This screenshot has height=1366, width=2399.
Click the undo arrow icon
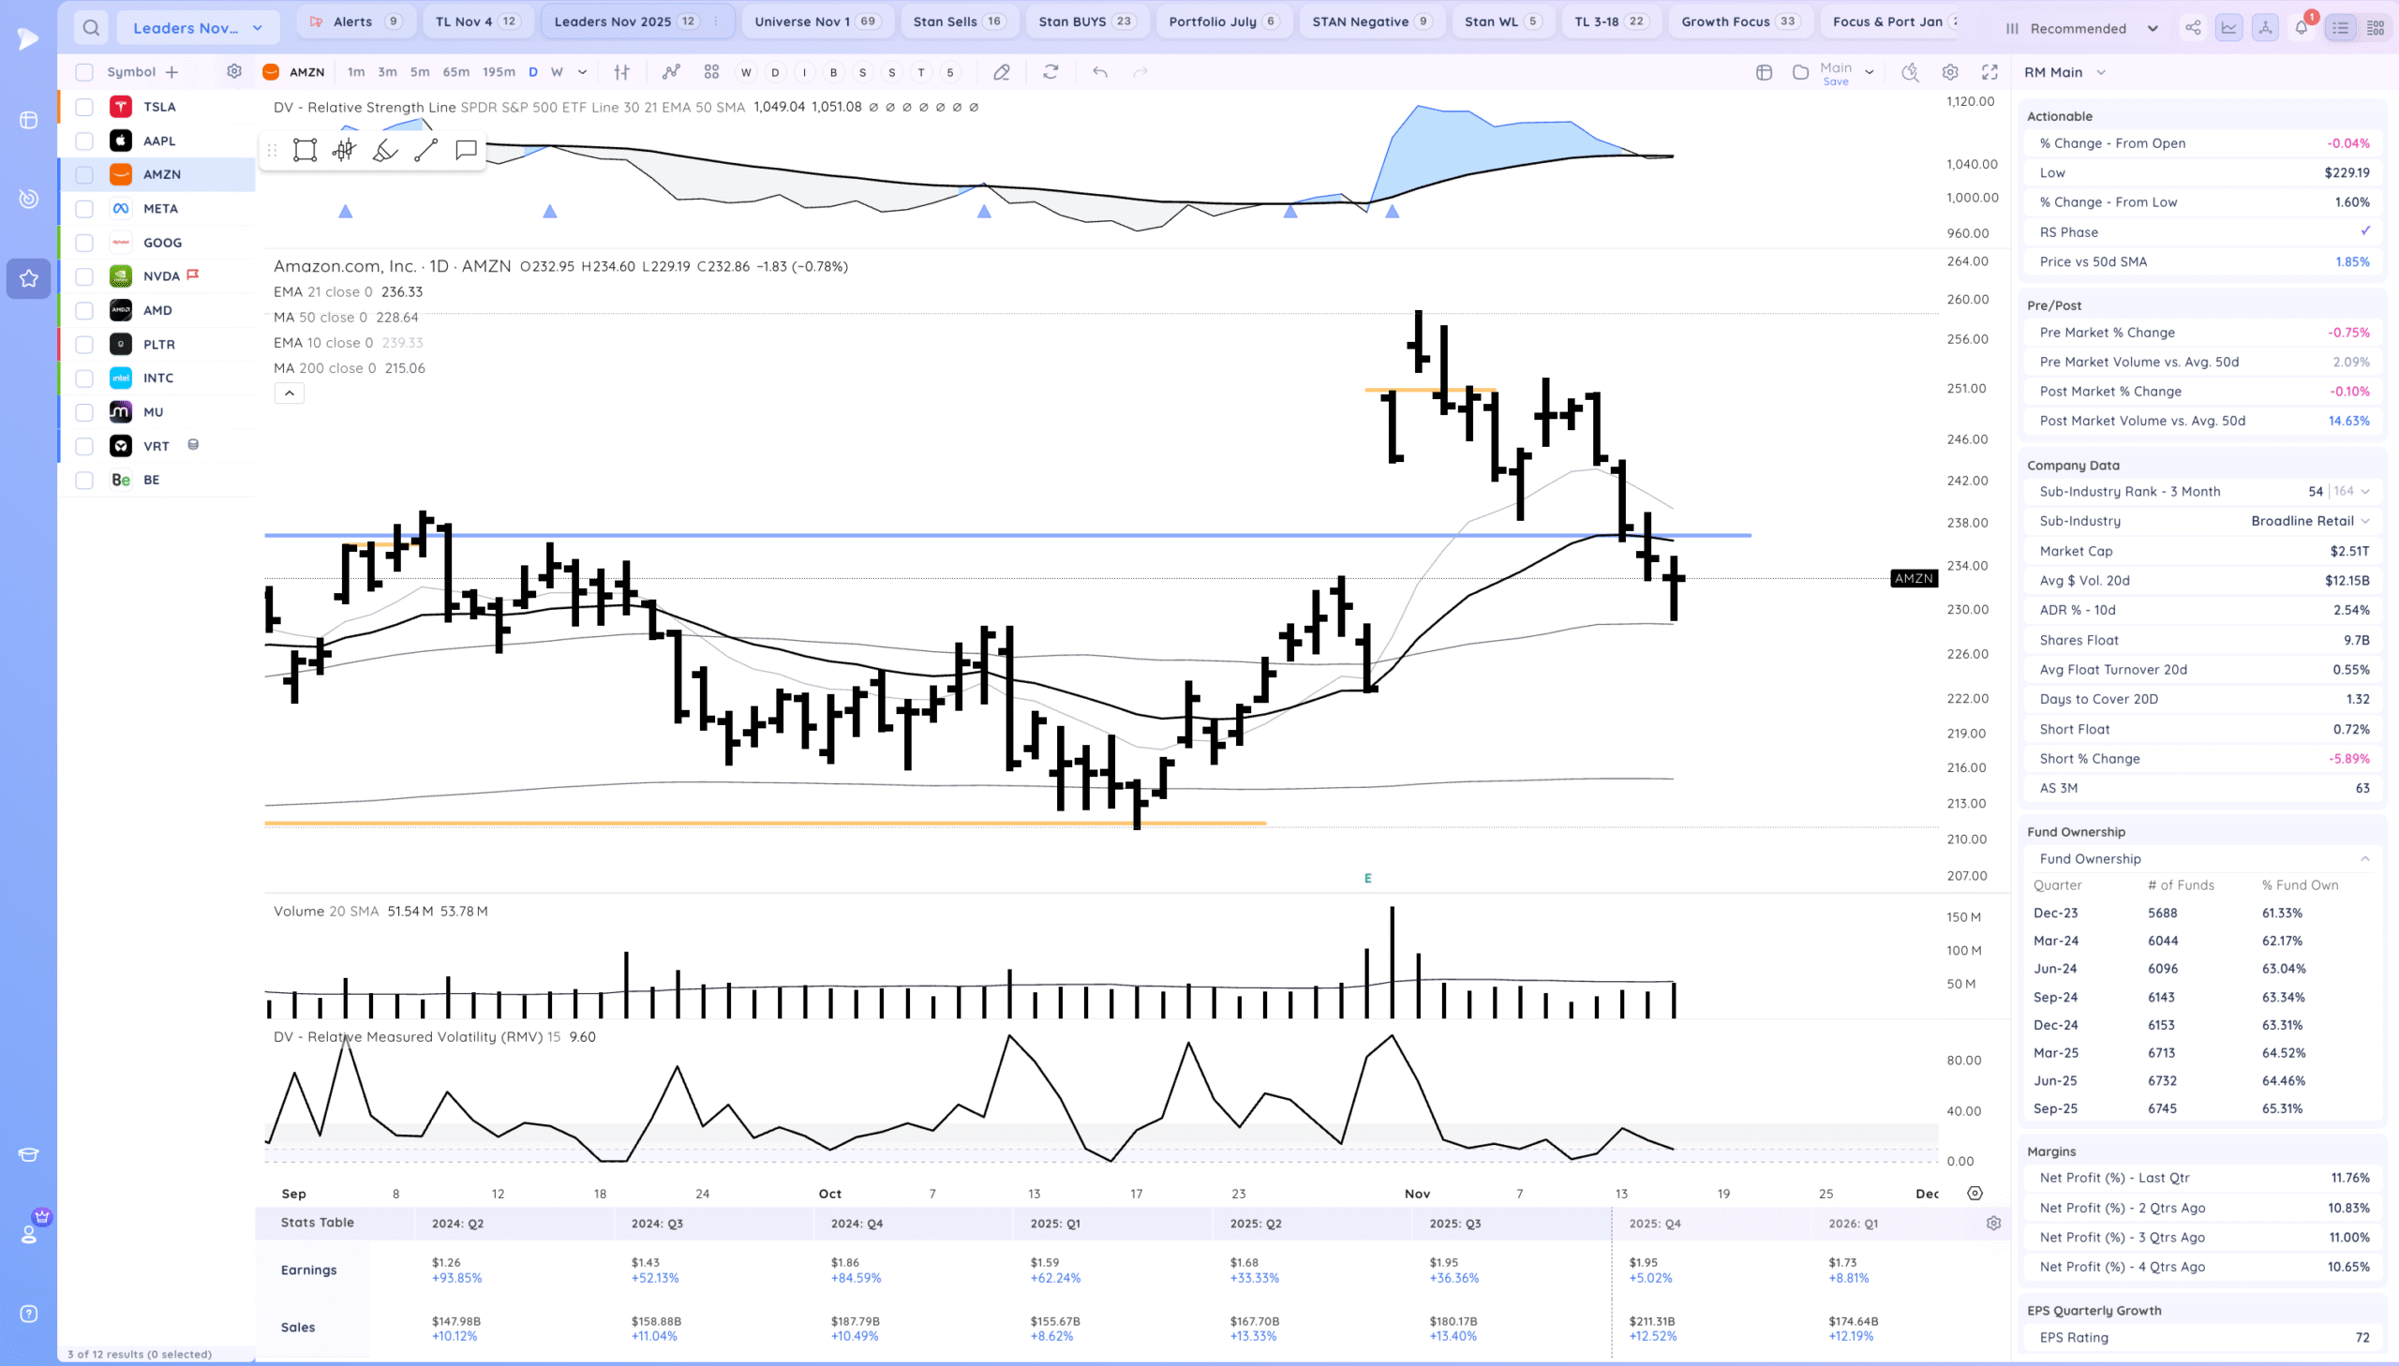[1099, 72]
